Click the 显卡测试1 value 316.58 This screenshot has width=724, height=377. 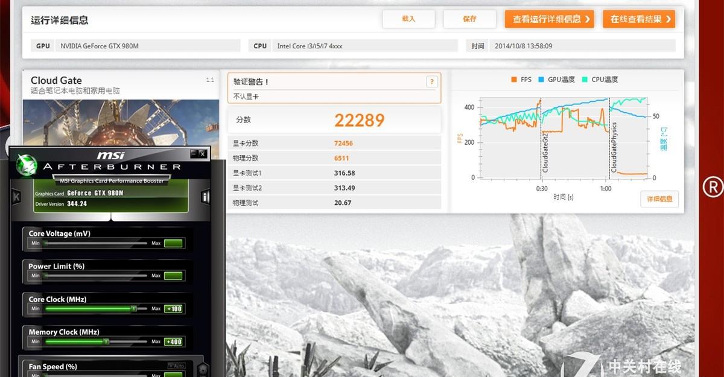point(345,173)
